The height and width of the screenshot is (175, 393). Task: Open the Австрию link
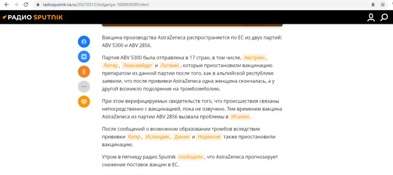click(254, 57)
